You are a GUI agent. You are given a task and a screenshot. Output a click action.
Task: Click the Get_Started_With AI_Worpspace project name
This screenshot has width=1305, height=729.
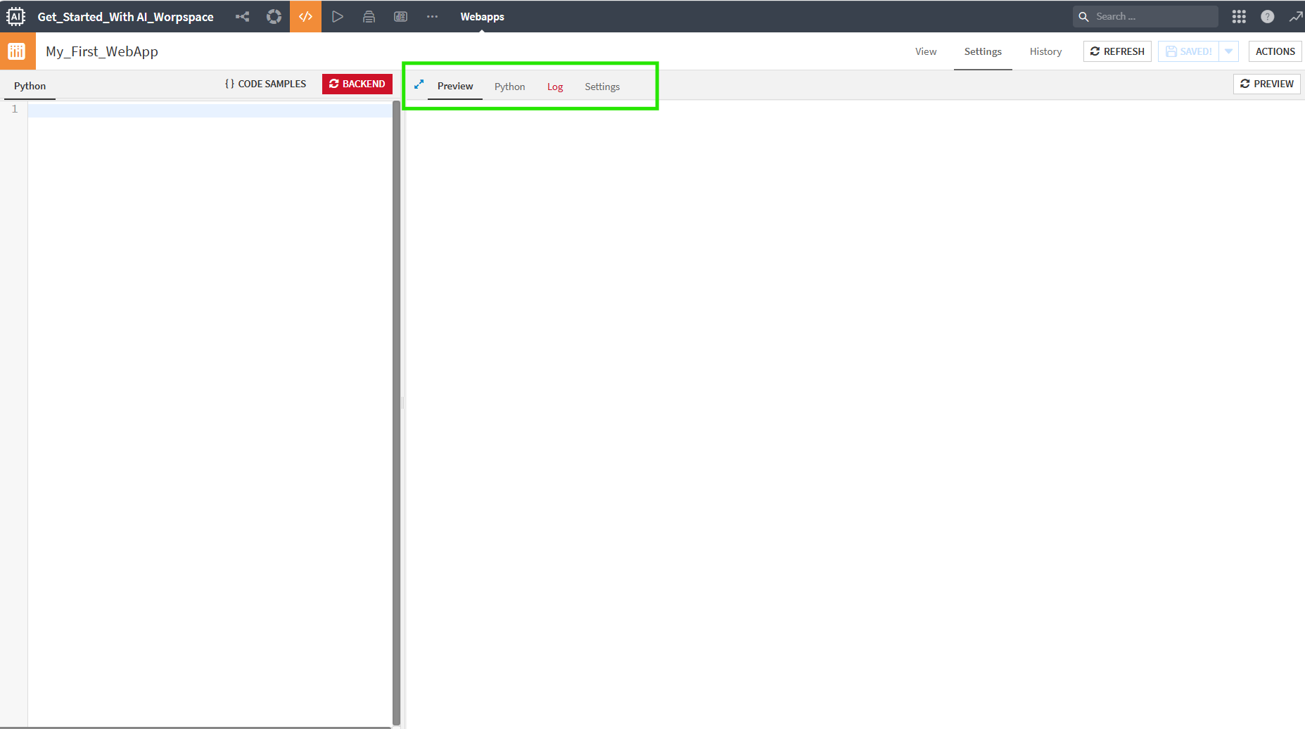(x=125, y=17)
